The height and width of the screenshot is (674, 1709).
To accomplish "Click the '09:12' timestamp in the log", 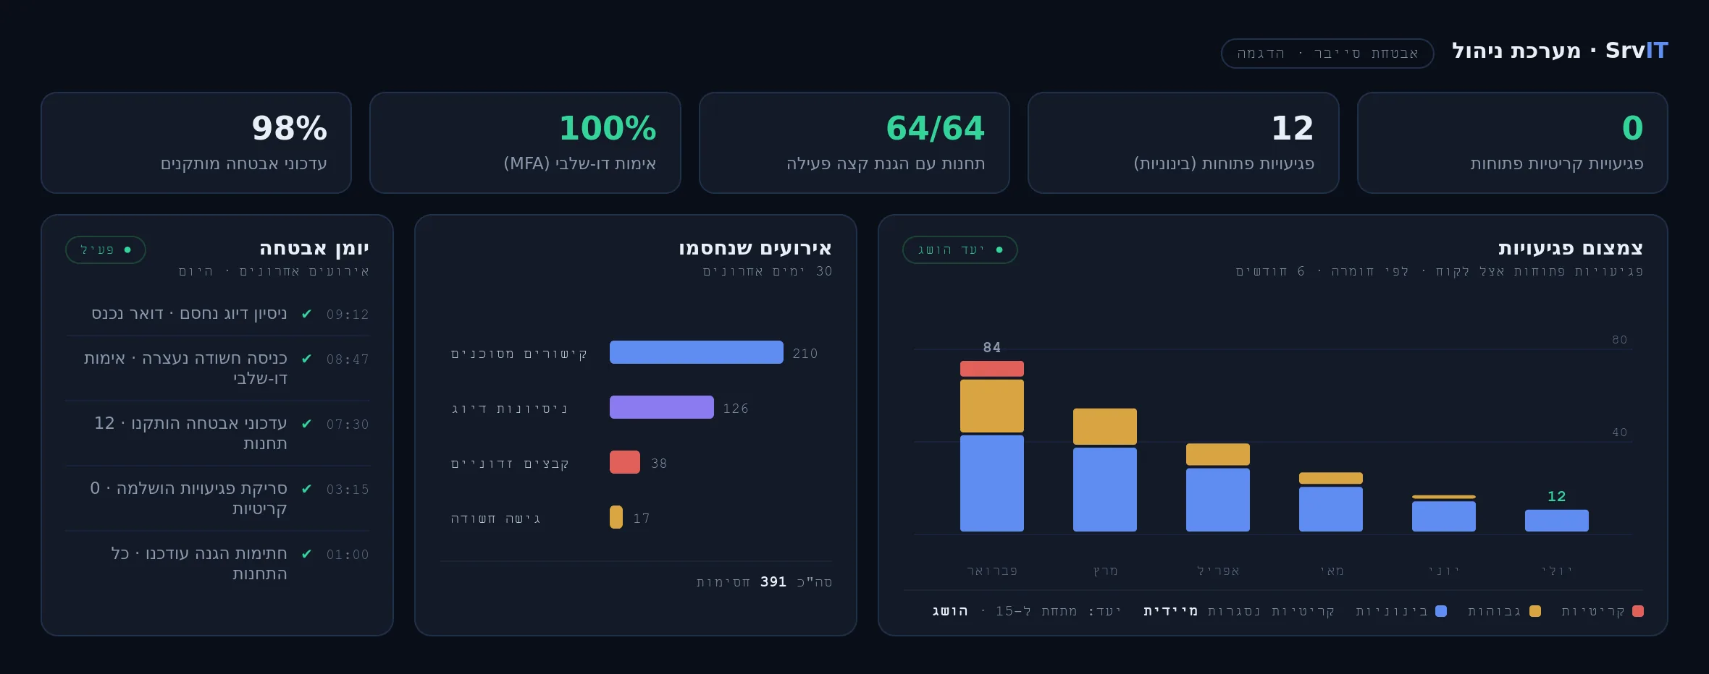I will (348, 315).
